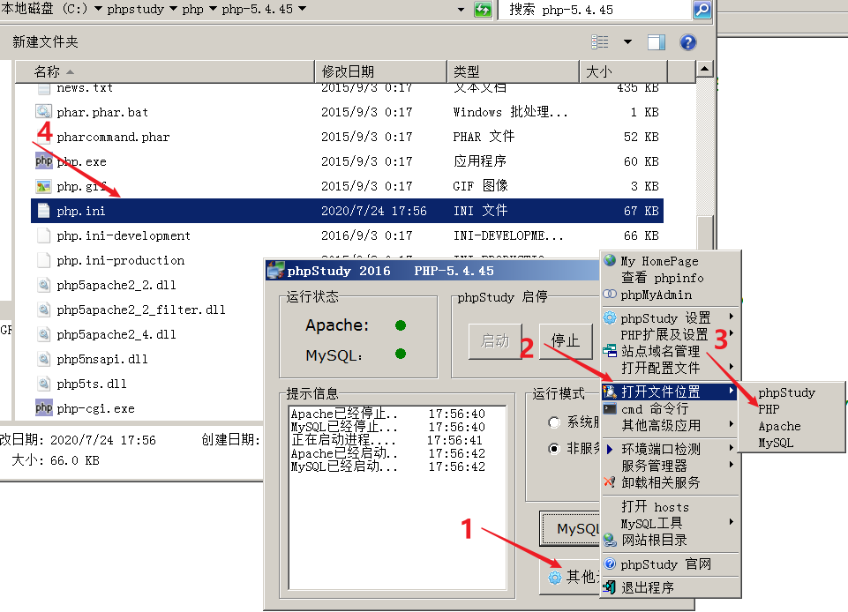The width and height of the screenshot is (848, 612).
Task: Select the 系统服务 run mode radio button
Action: point(554,422)
